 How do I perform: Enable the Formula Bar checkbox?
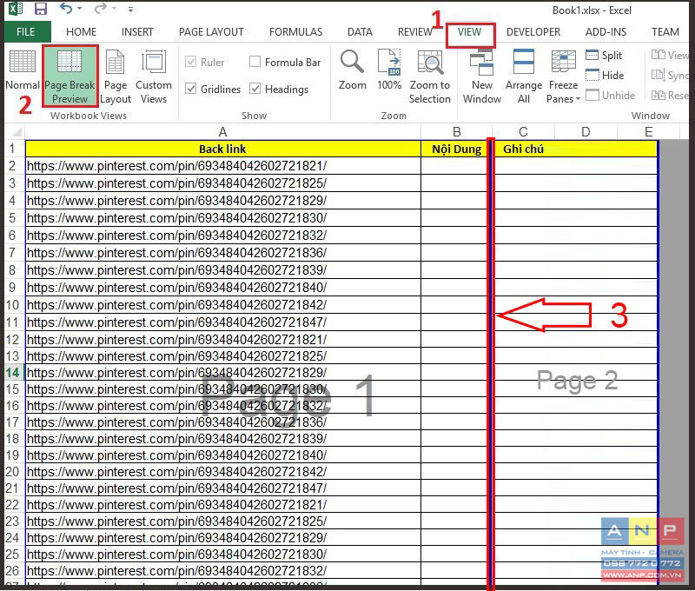[x=255, y=61]
